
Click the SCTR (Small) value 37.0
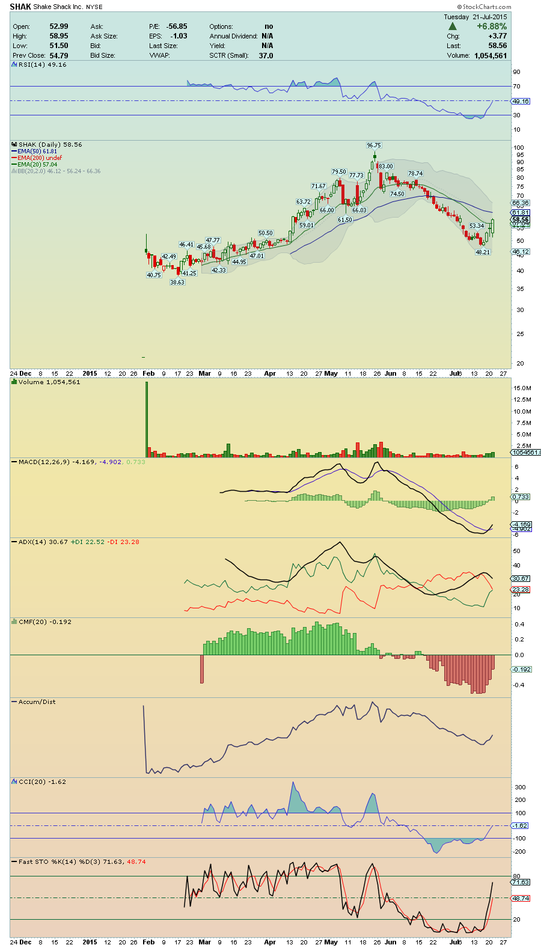click(x=266, y=55)
